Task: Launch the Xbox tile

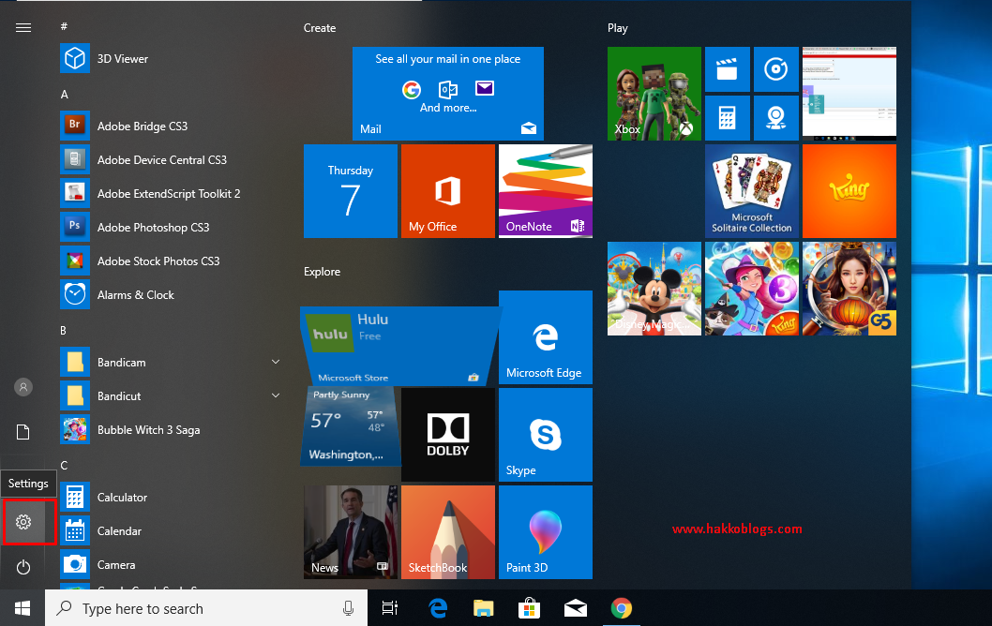Action: tap(654, 94)
